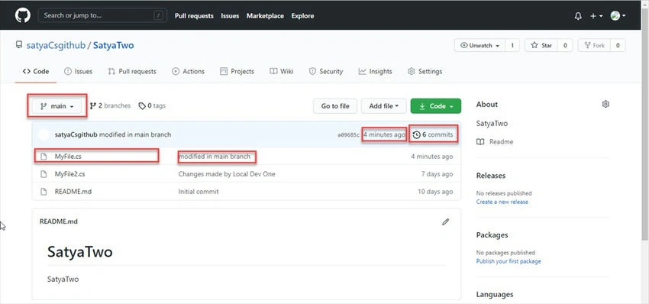Open commit hash a09685c

348,135
